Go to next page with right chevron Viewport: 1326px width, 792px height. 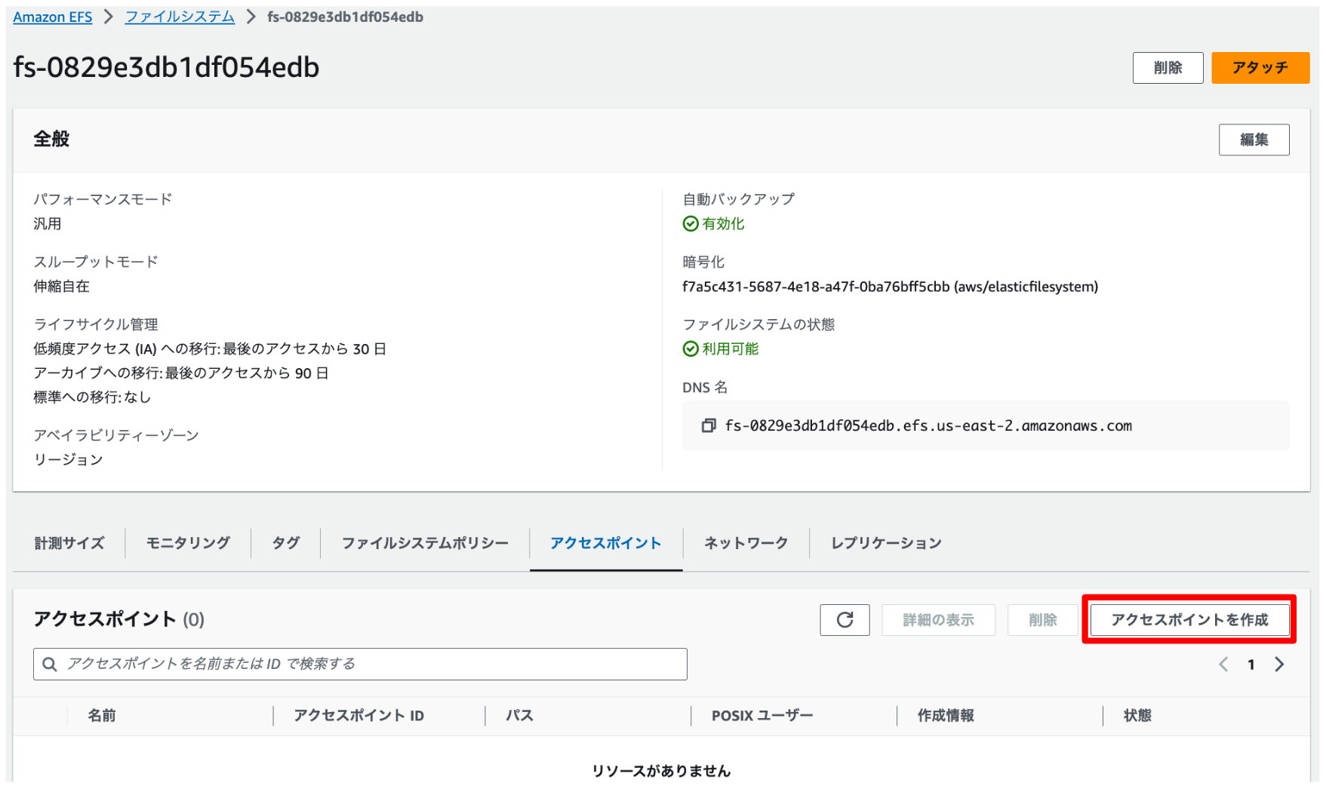tap(1279, 665)
